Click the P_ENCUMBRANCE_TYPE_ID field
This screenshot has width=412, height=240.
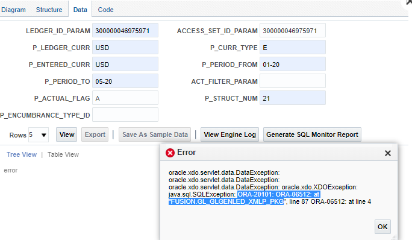tap(125, 115)
